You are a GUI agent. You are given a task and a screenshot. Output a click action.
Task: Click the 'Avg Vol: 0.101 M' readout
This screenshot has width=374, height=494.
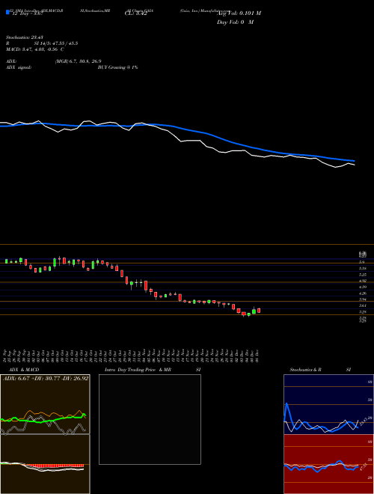[x=239, y=13]
